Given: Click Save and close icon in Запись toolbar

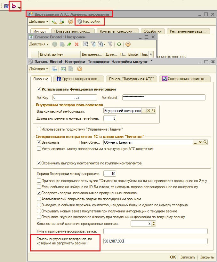Looking at the screenshot, I should [54, 69].
